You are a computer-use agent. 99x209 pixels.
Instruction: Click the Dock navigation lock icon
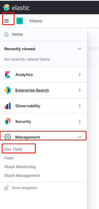tap(6, 188)
